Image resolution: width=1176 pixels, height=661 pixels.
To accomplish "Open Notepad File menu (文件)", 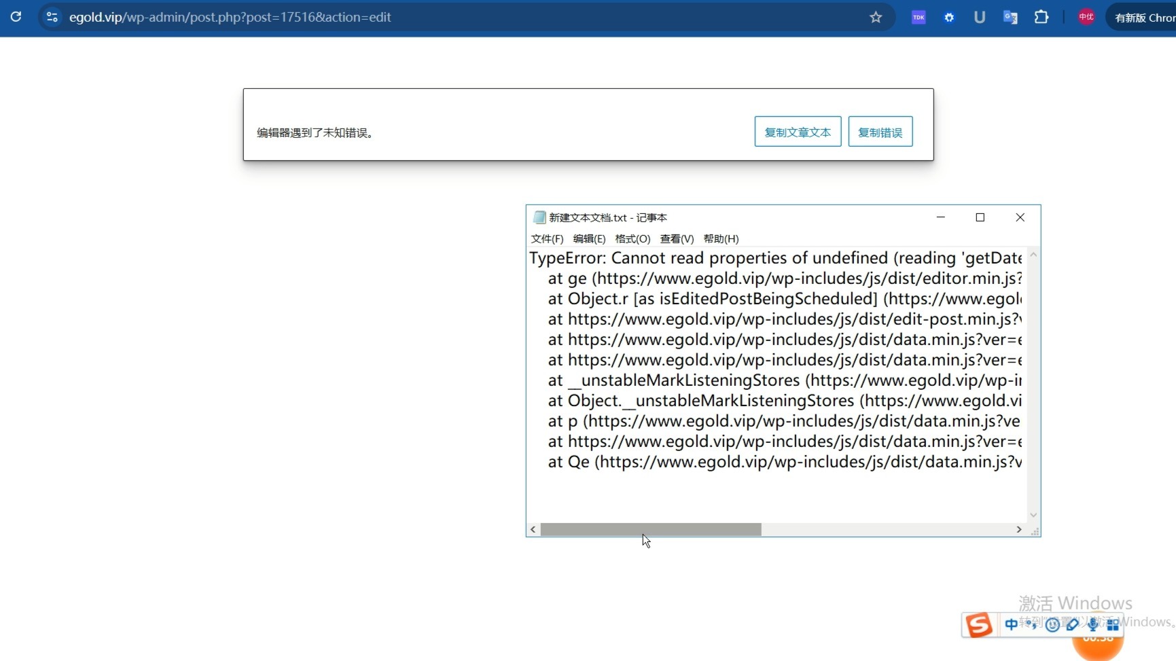I will 547,238.
